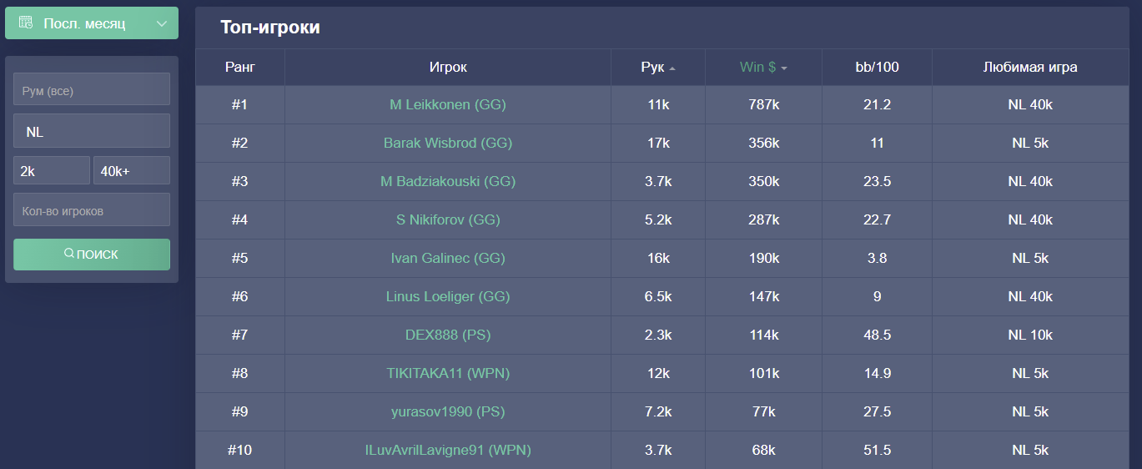Open ILuvAvrilLavigne91 (WPN) player link

coord(448,451)
